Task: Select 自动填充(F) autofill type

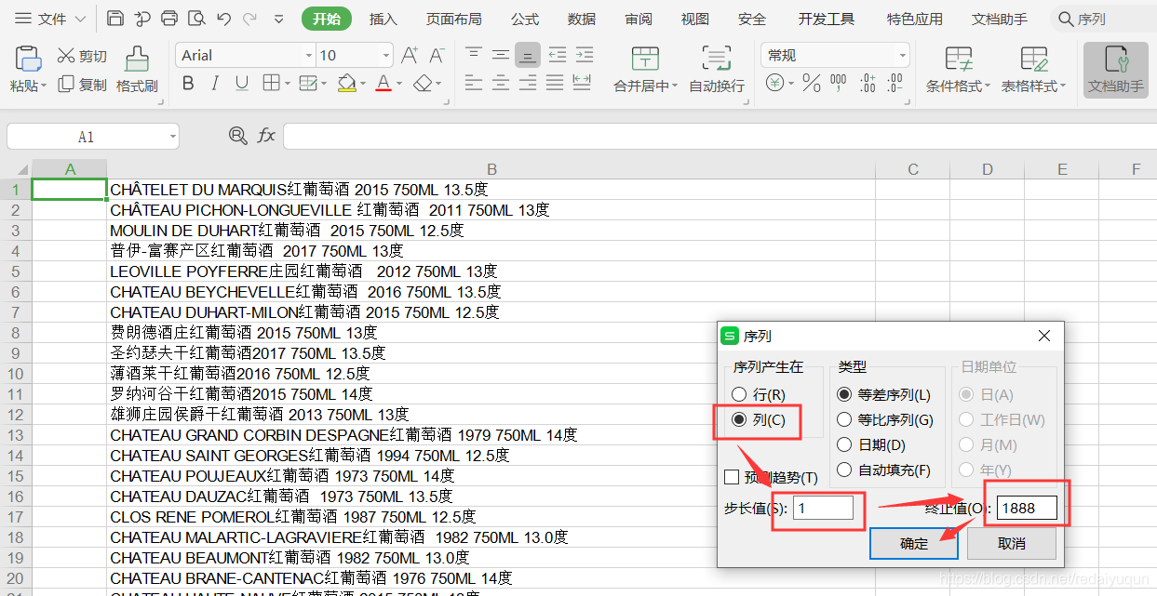Action: (x=844, y=470)
